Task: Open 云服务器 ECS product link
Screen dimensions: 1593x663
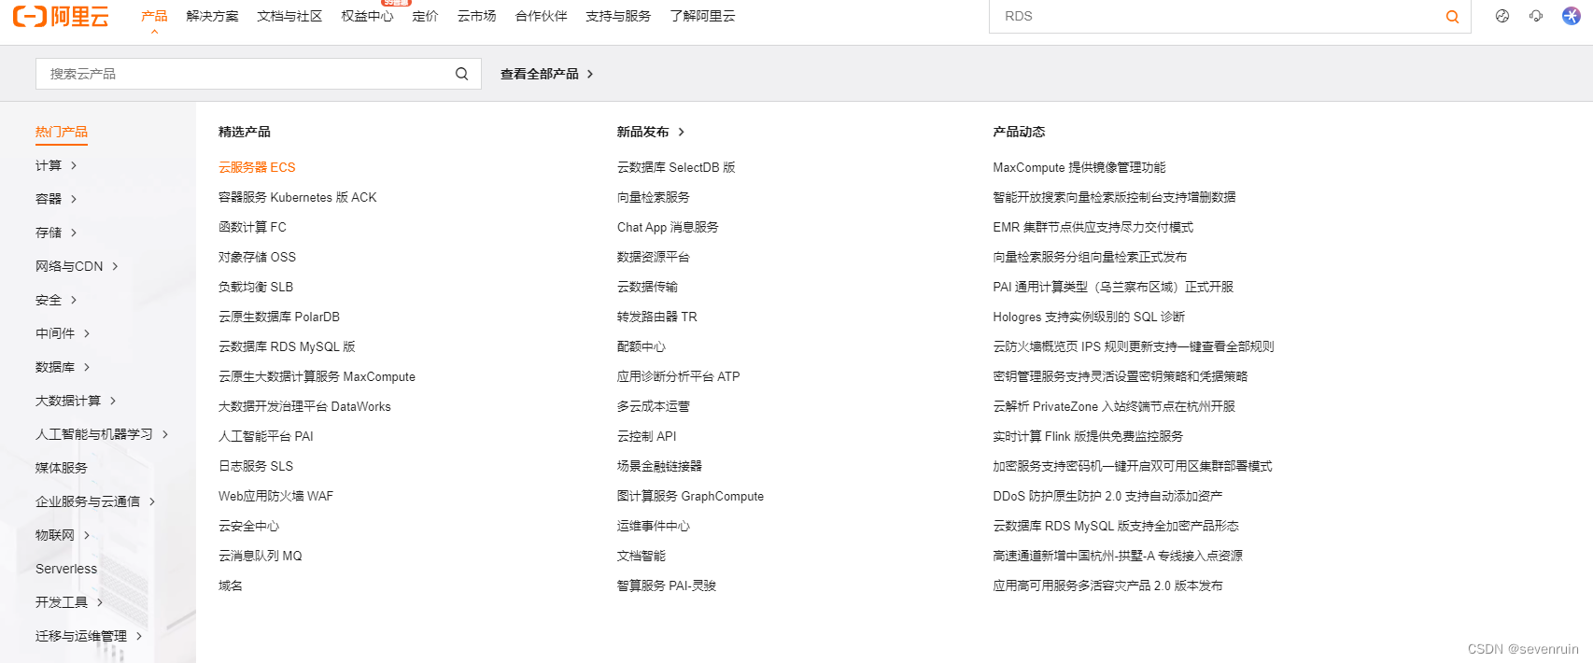Action: 257,167
